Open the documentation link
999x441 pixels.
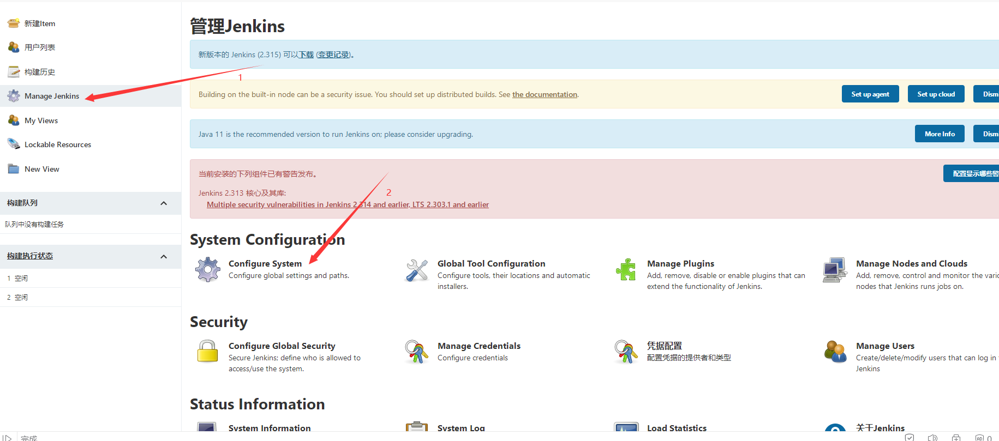pos(545,94)
